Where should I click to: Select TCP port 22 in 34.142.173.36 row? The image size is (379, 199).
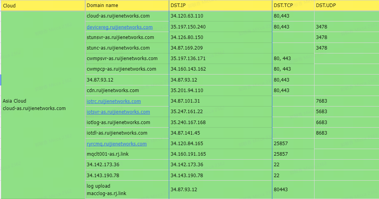[x=293, y=165]
